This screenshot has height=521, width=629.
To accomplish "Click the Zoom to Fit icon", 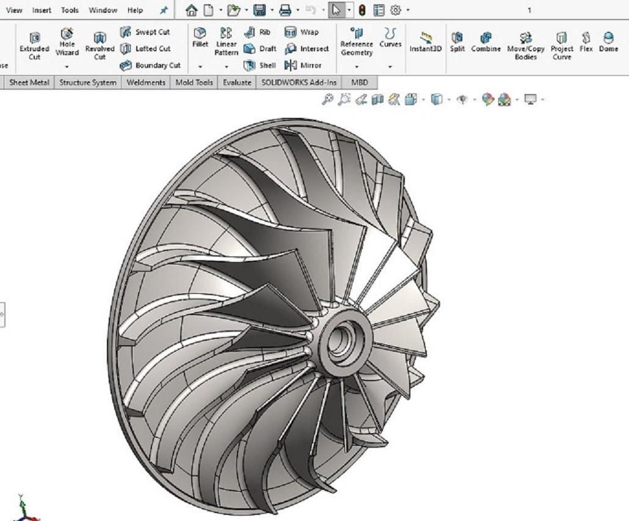I will pos(328,99).
